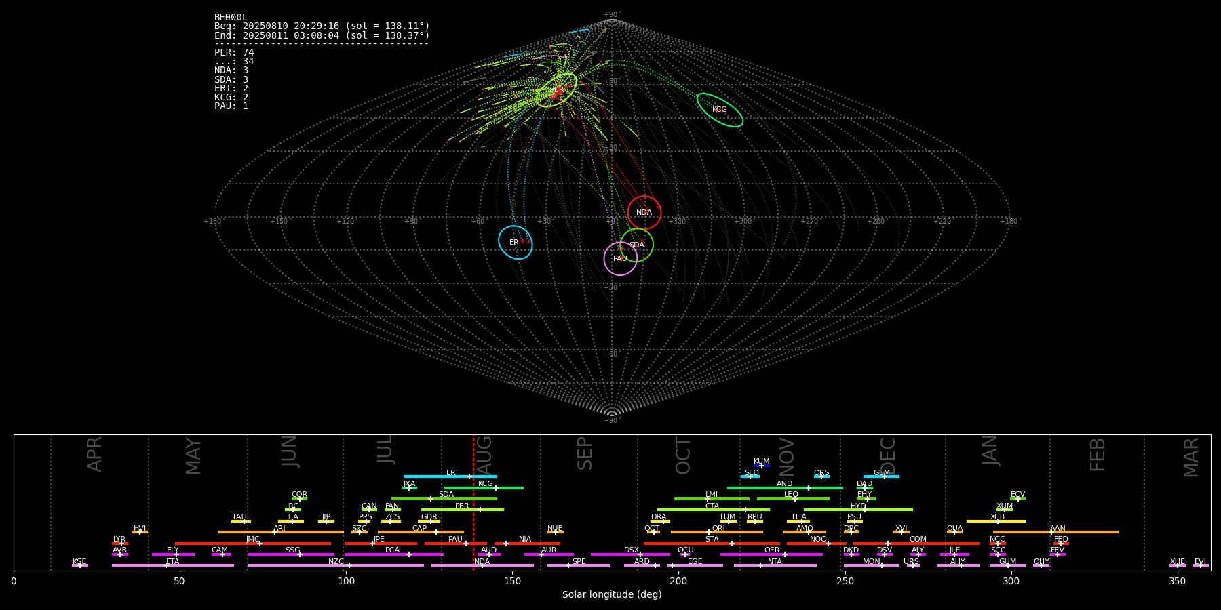This screenshot has height=610, width=1221.
Task: Select the AND shower bar in November
Action: [785, 487]
